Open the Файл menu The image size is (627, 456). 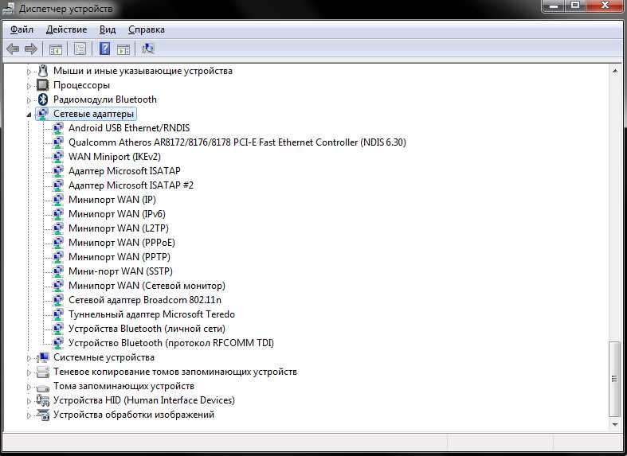[x=22, y=29]
